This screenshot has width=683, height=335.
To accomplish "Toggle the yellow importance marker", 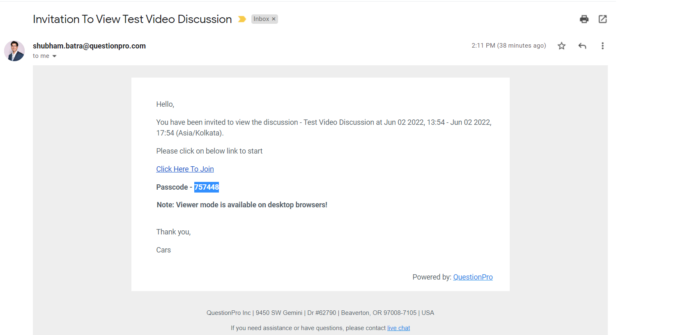I will (x=242, y=19).
